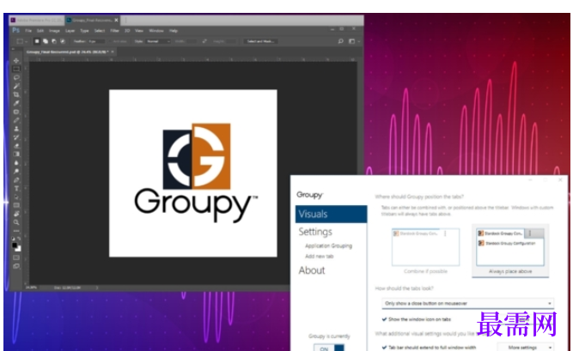Click the swap foreground/background colors arrow
The height and width of the screenshot is (351, 573).
pyautogui.click(x=19, y=239)
